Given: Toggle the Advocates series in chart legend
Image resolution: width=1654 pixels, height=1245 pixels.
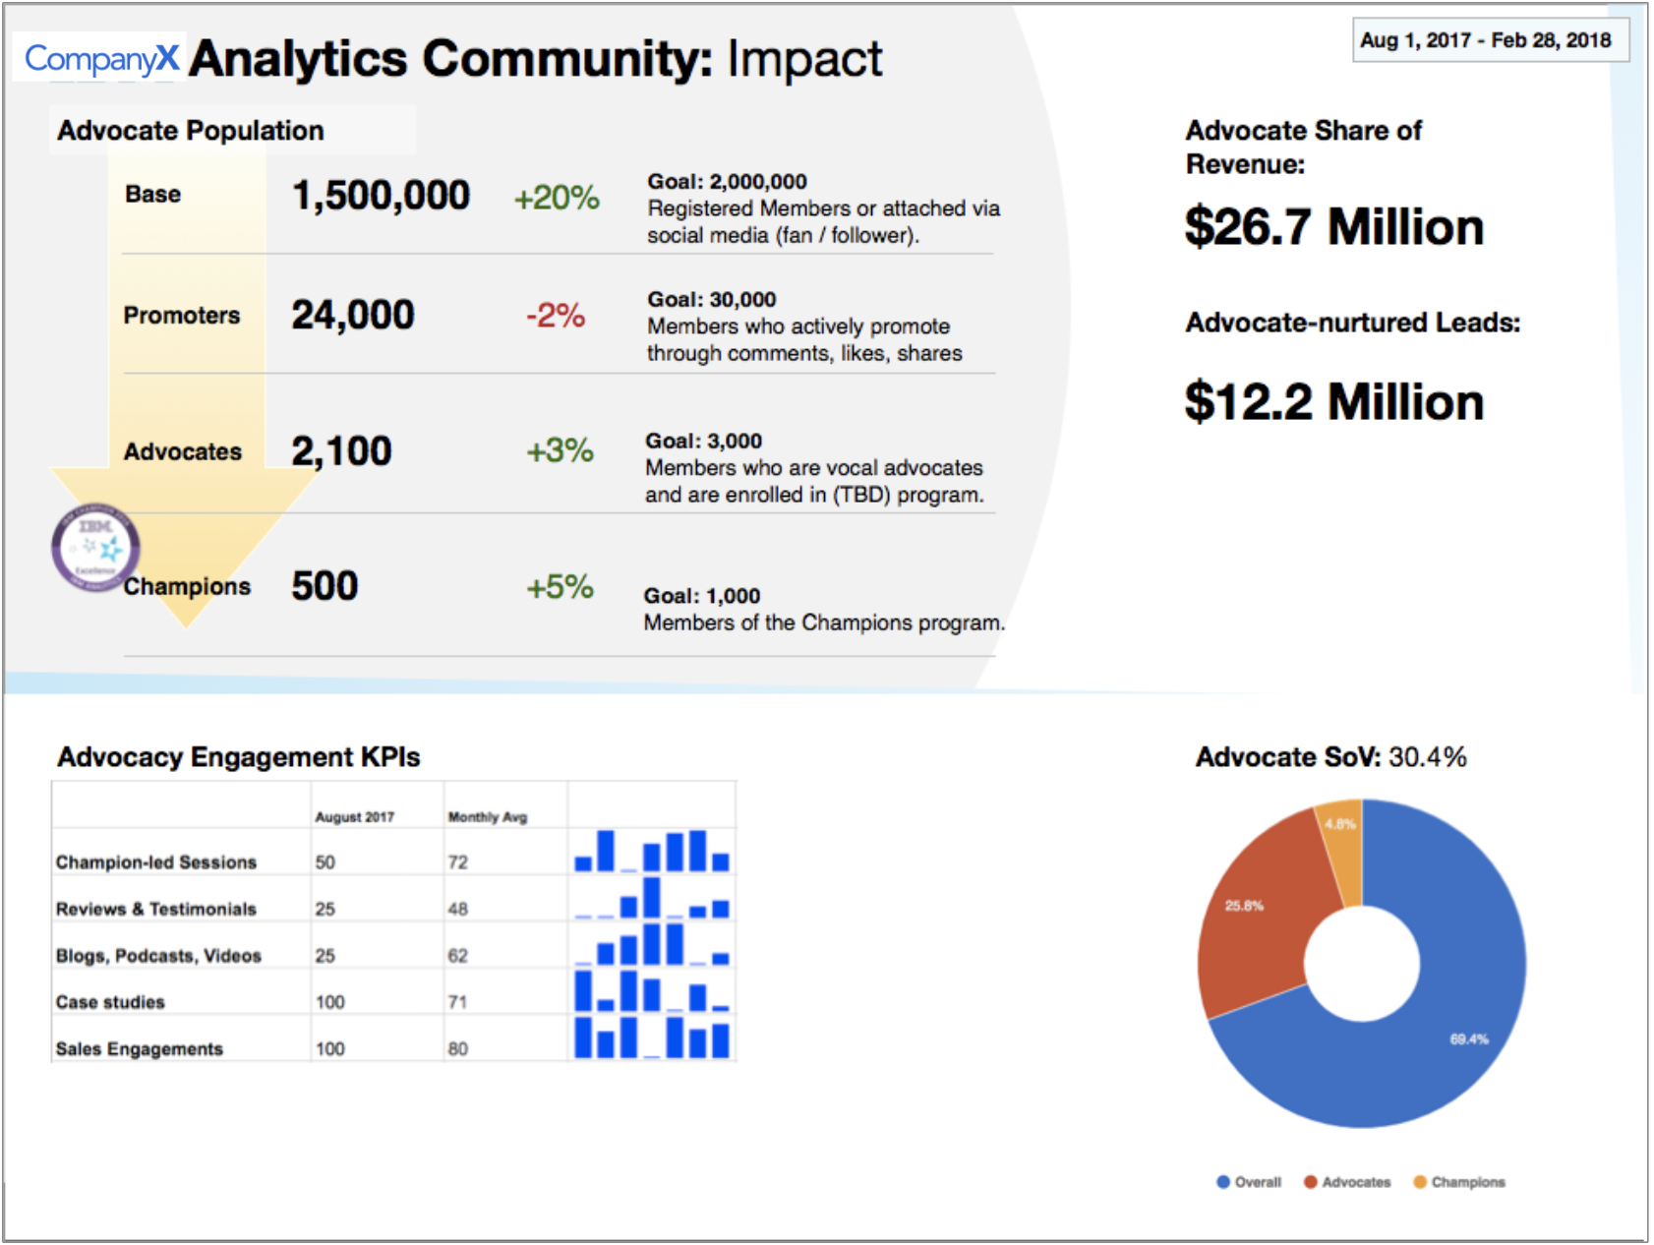Looking at the screenshot, I should point(1347,1182).
